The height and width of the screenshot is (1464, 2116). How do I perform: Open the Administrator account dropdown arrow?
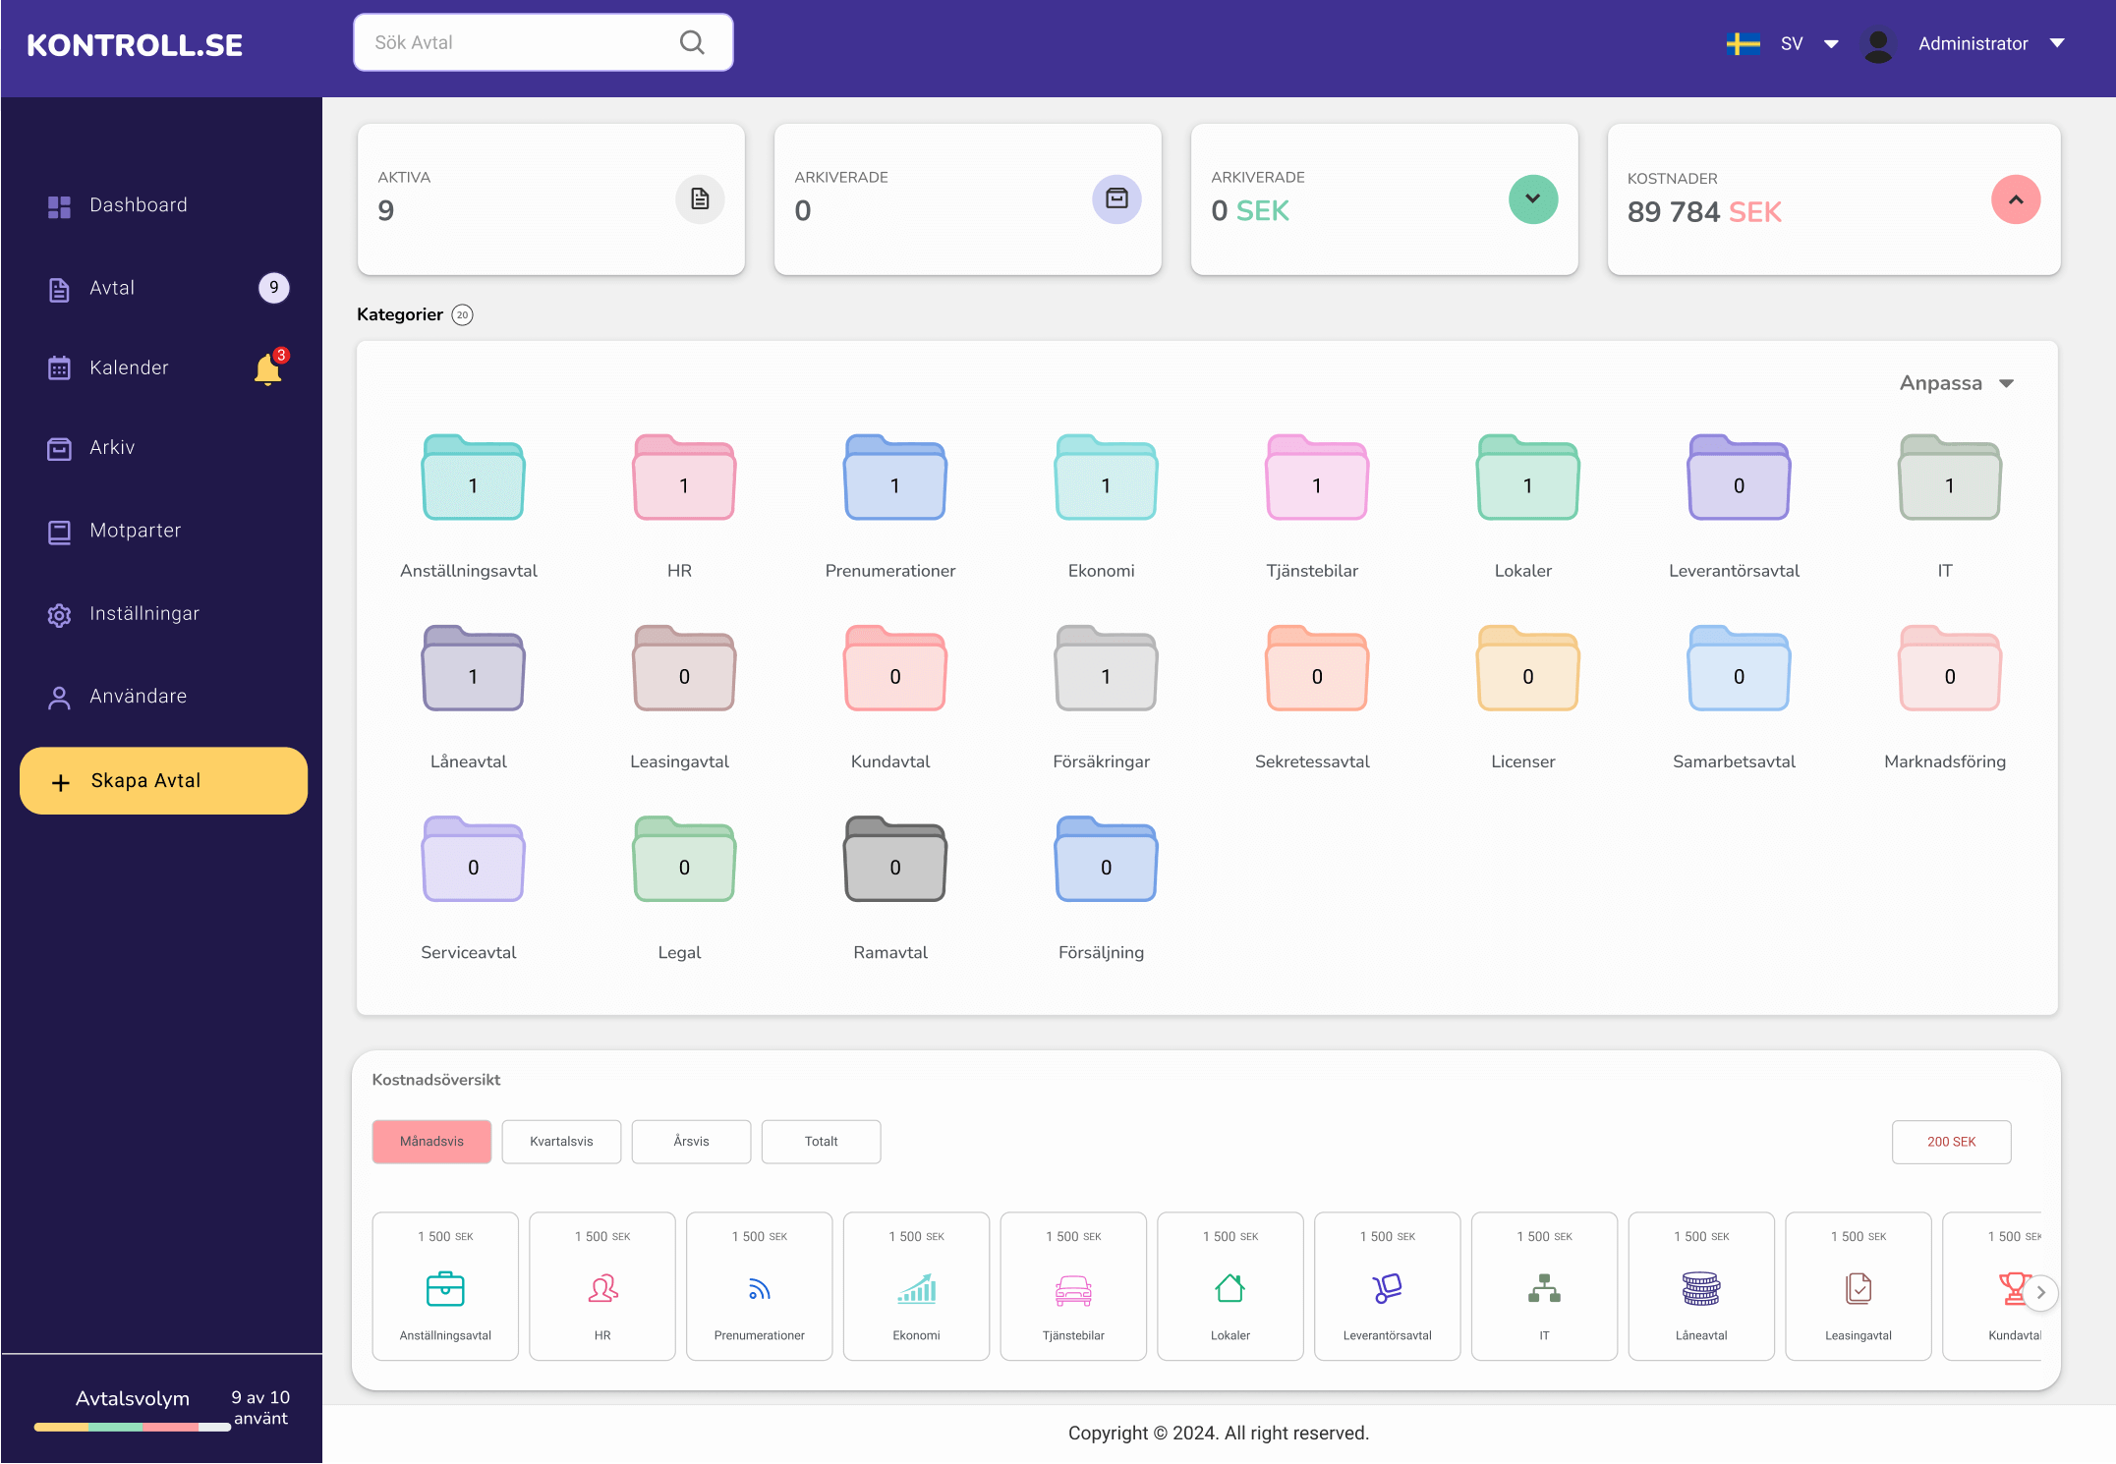coord(2057,43)
